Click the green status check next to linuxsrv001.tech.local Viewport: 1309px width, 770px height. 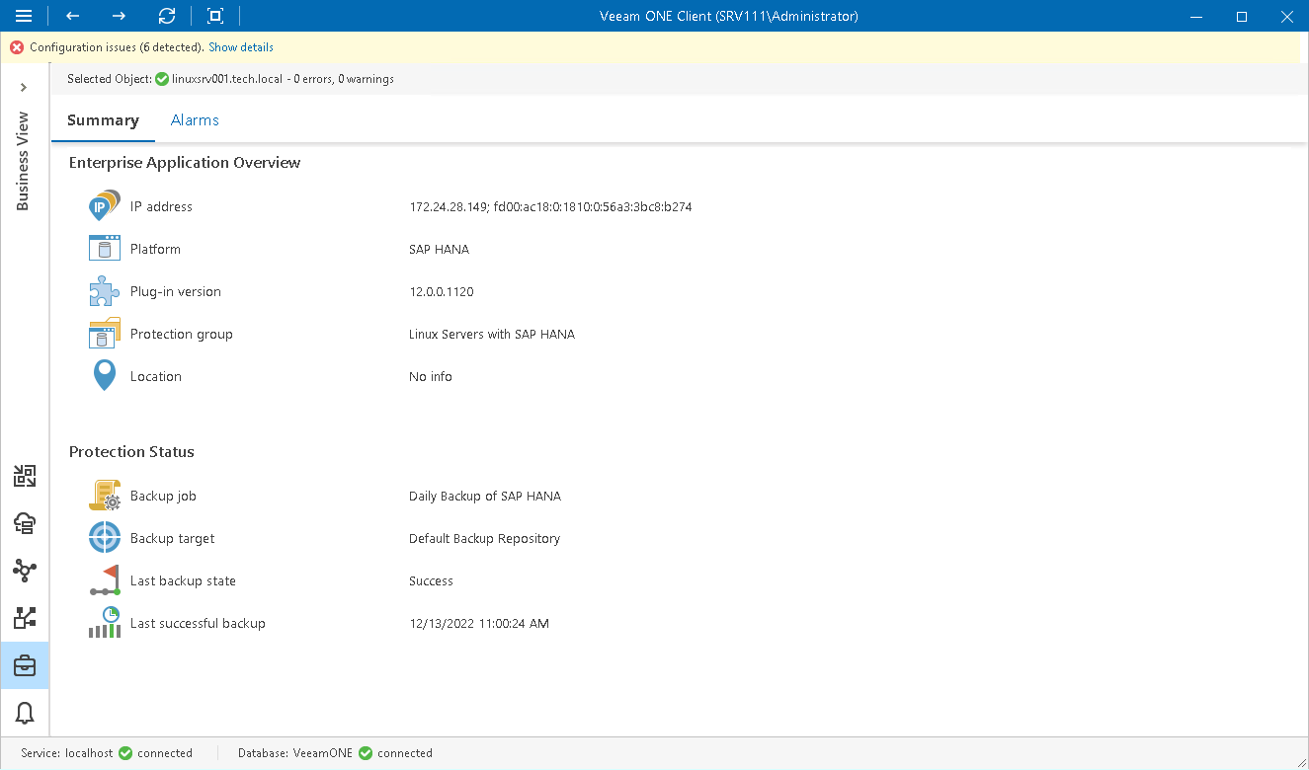[160, 78]
